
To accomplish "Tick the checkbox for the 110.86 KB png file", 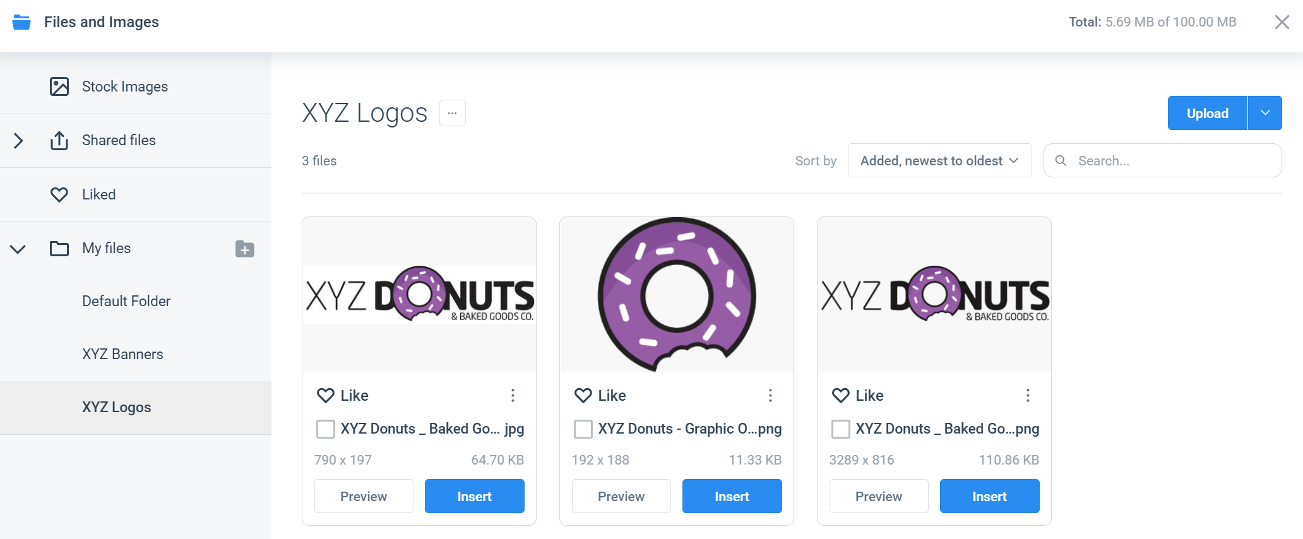I will 841,429.
